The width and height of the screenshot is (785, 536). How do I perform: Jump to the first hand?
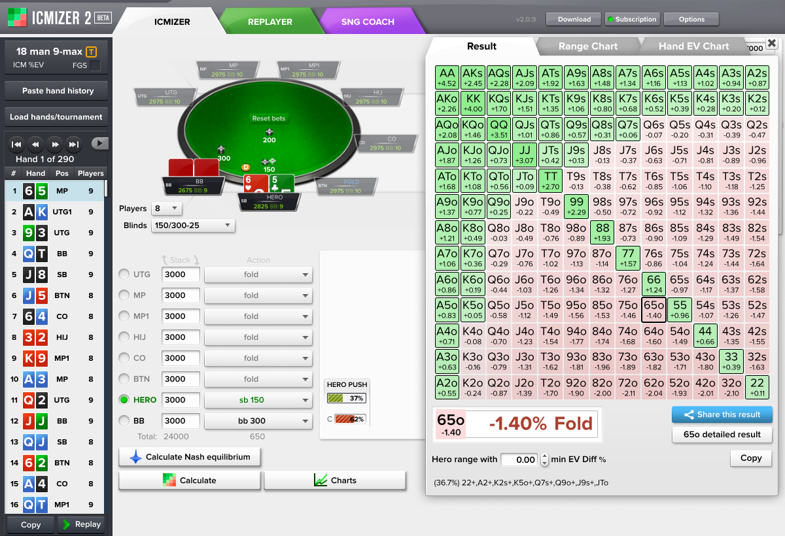coord(18,144)
